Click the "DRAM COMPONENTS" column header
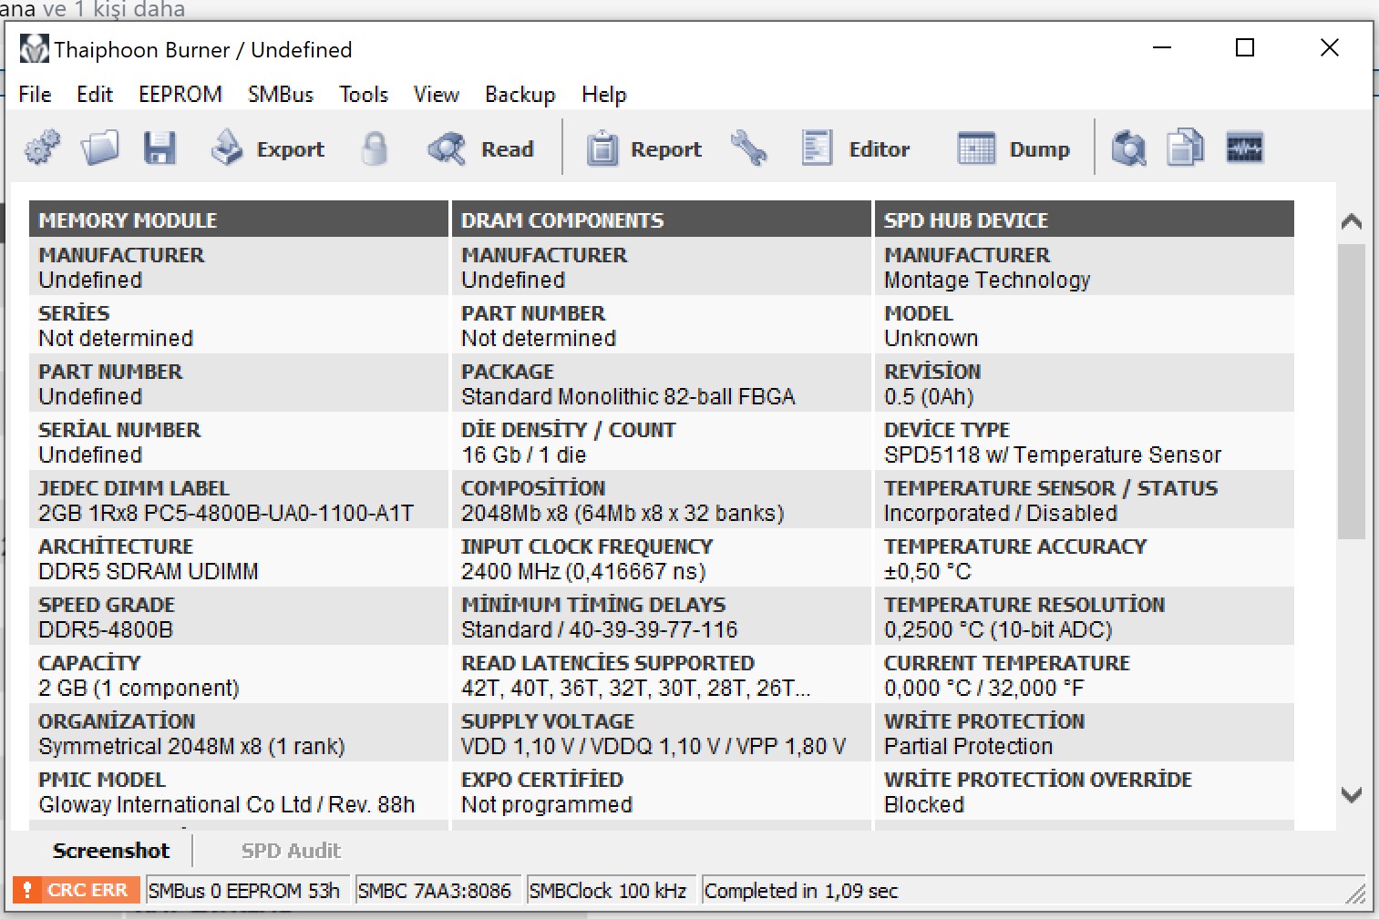The height and width of the screenshot is (919, 1379). pos(662,220)
